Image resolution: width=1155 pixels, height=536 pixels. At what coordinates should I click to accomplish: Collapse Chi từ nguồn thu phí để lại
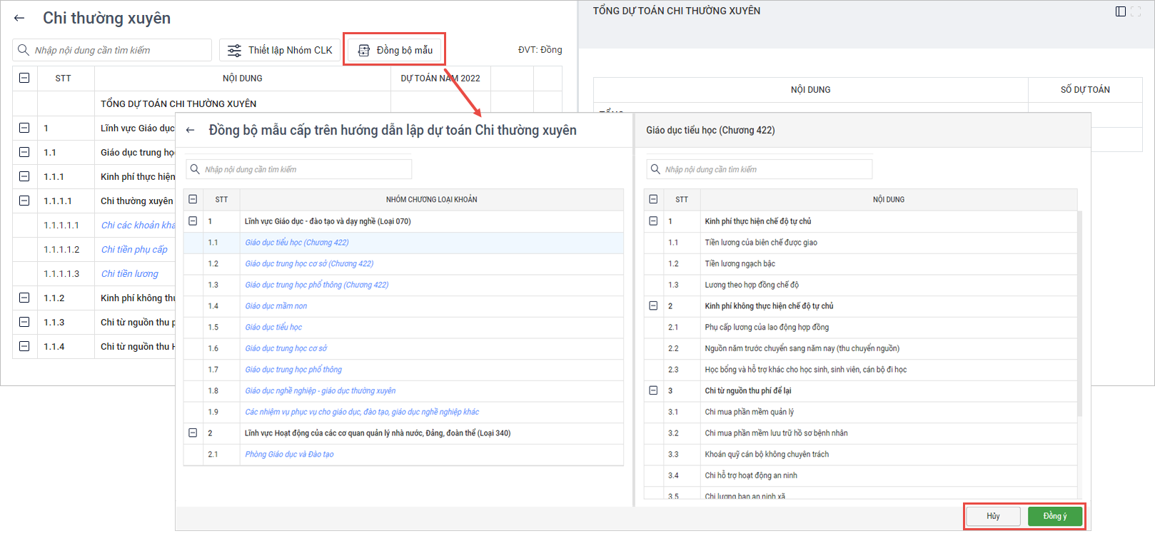point(653,390)
